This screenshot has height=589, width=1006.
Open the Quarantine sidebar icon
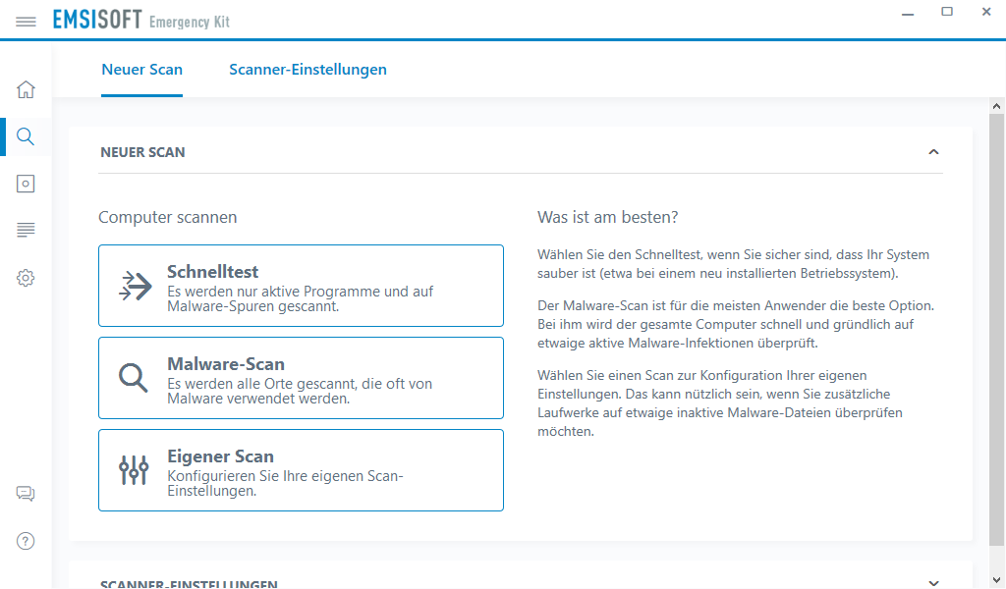coord(26,184)
